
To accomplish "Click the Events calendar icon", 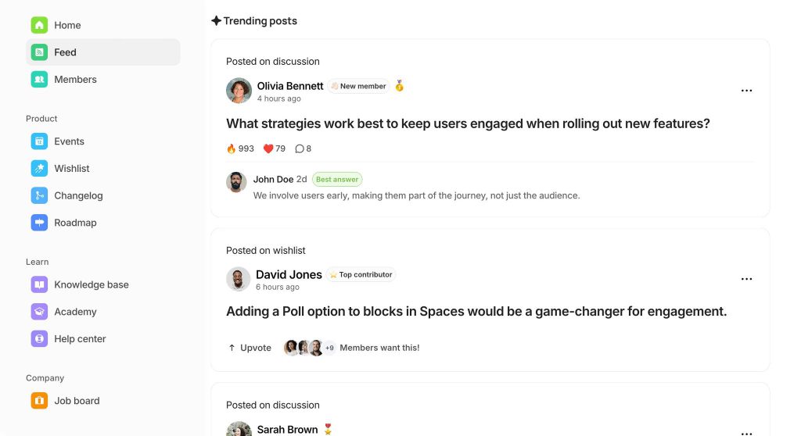I will click(39, 141).
